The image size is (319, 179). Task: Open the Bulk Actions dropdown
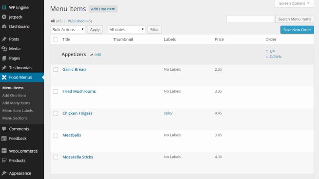click(x=68, y=29)
